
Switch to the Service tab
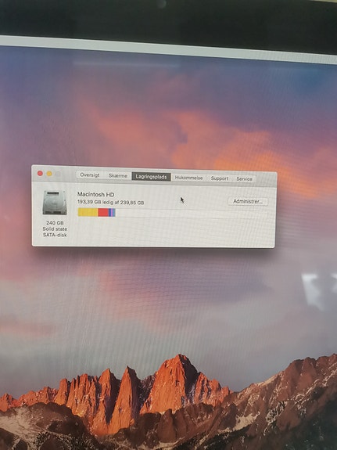[x=244, y=178]
